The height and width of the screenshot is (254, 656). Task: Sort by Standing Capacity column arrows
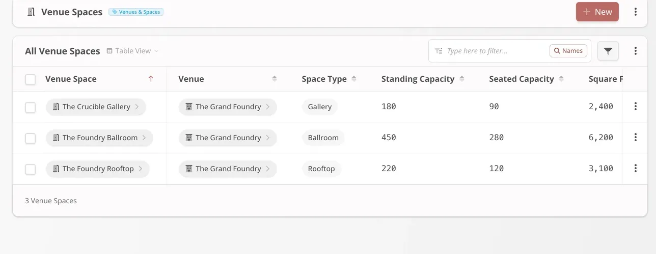coord(462,79)
